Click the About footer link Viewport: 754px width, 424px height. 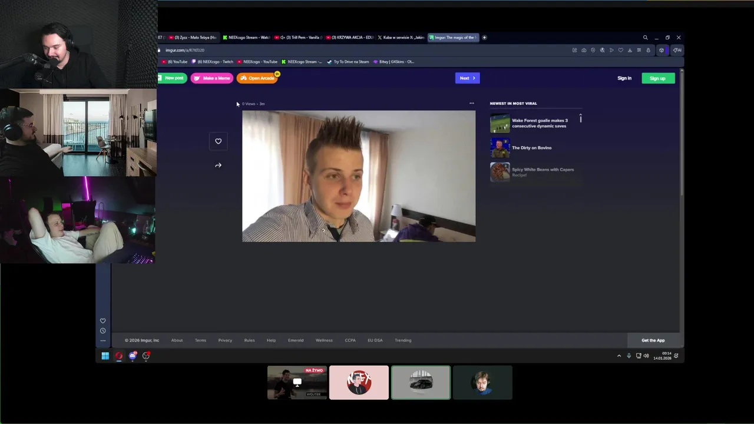click(177, 340)
